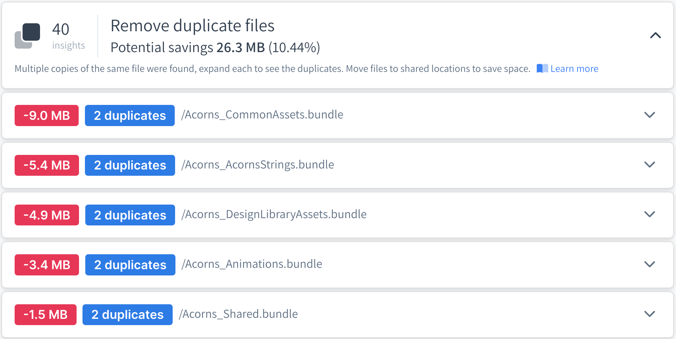Select the Acorns_Animations.bundle file path
Screen dimensions: 676x339
(252, 264)
